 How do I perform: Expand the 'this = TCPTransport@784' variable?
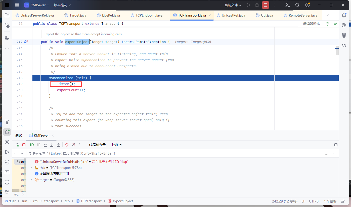pyautogui.click(x=31, y=168)
